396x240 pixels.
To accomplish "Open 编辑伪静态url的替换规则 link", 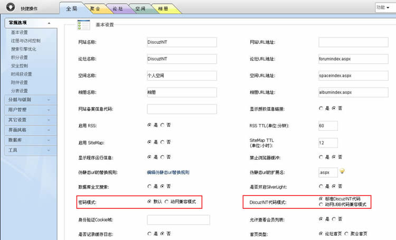I will pyautogui.click(x=168, y=172).
